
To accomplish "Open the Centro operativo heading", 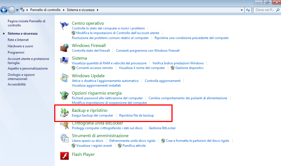I will click(x=88, y=23).
